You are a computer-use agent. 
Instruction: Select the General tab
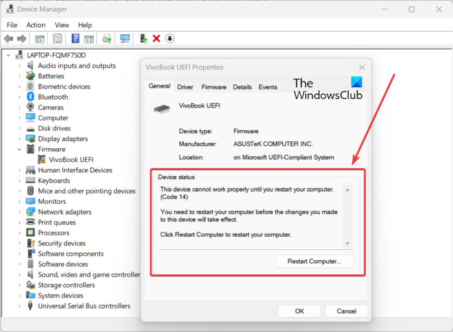159,86
